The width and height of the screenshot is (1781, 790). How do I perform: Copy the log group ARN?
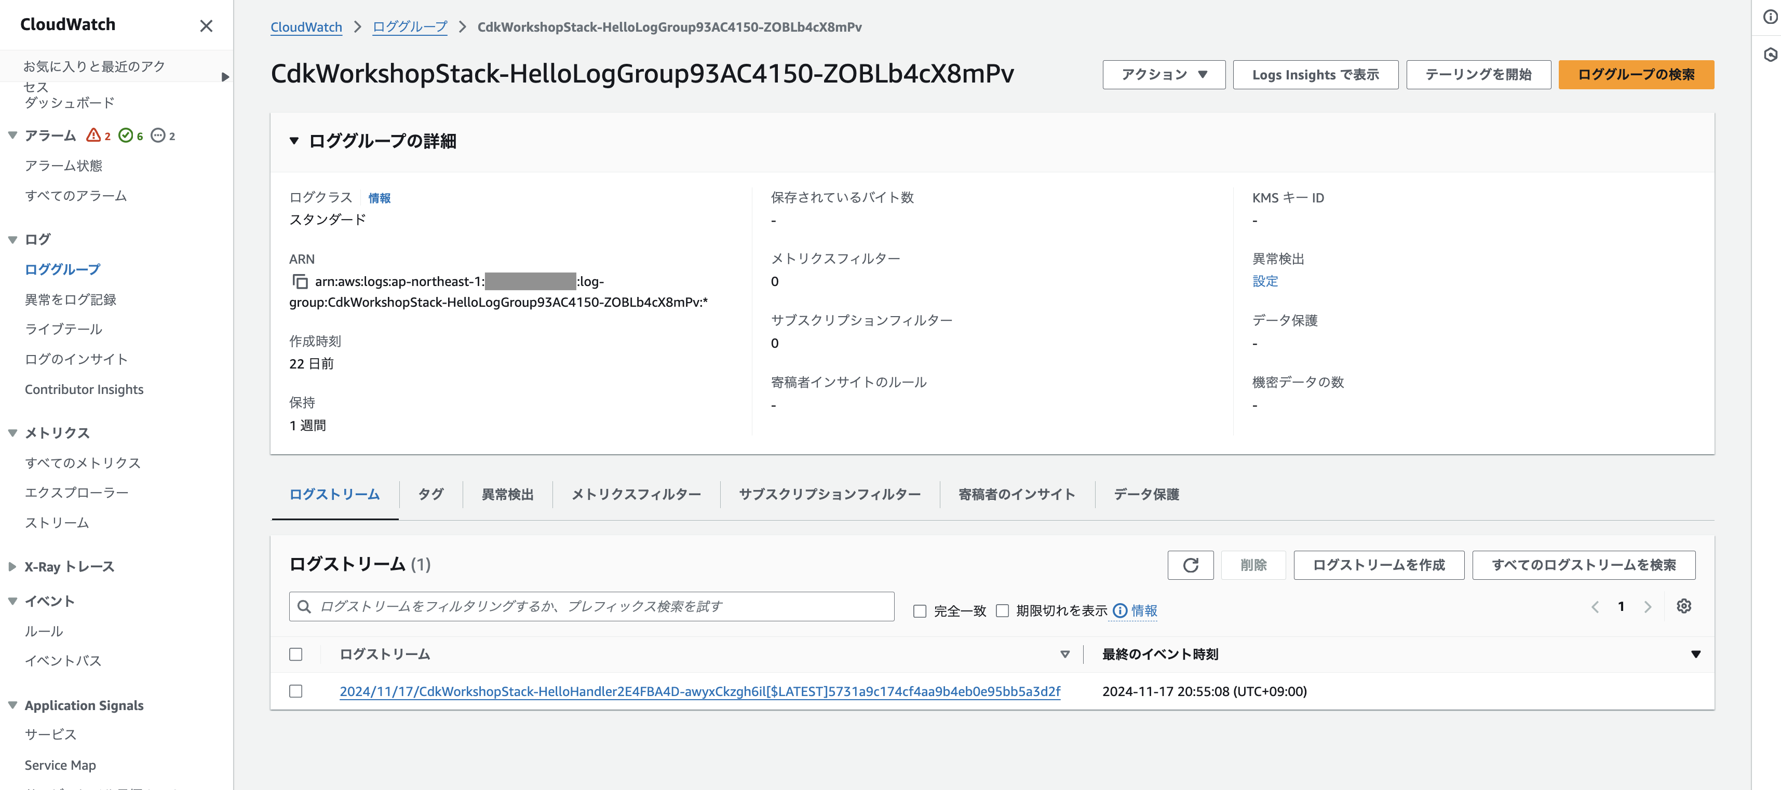pos(300,282)
